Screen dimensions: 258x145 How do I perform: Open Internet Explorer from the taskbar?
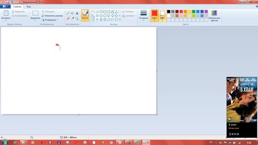click(x=15, y=143)
